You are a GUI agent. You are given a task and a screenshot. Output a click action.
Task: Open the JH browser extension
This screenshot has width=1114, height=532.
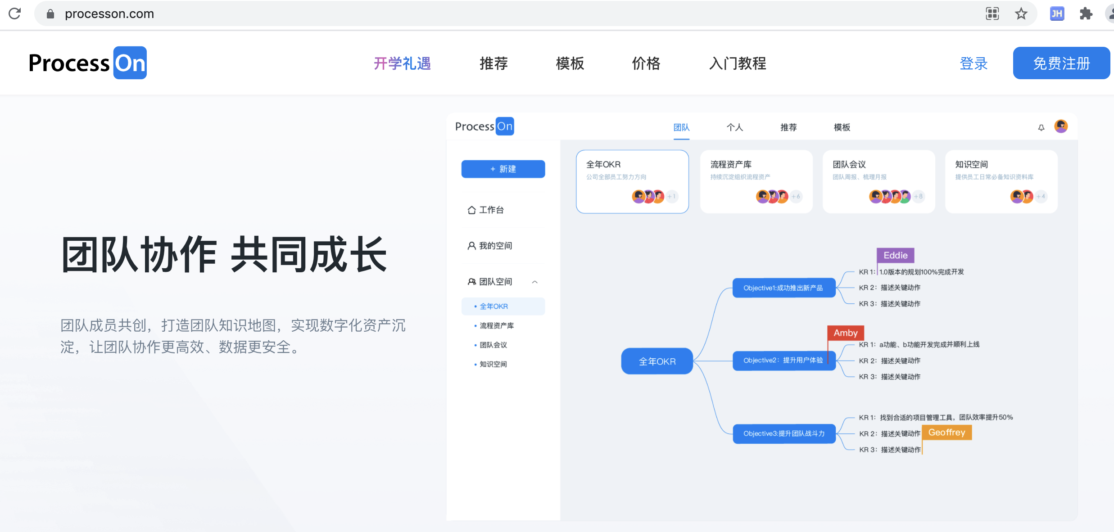tap(1057, 14)
